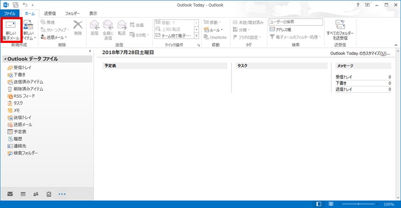Open the 移動 (Move) dropdown
This screenshot has width=401, height=208.
[212, 23]
